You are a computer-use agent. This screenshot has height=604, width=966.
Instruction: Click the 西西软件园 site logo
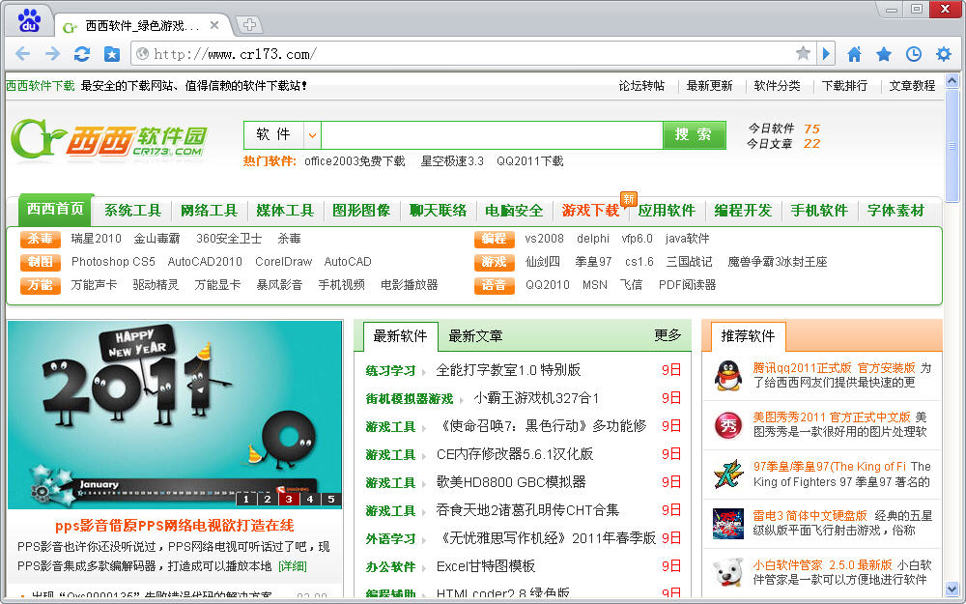click(x=109, y=138)
